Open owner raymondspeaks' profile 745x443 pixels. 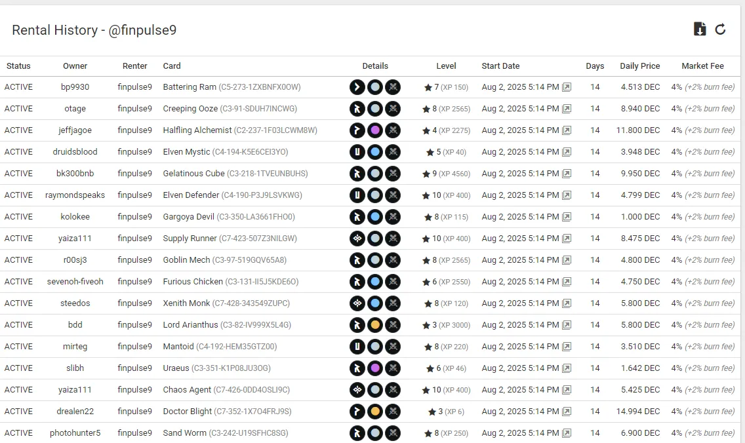click(x=75, y=195)
